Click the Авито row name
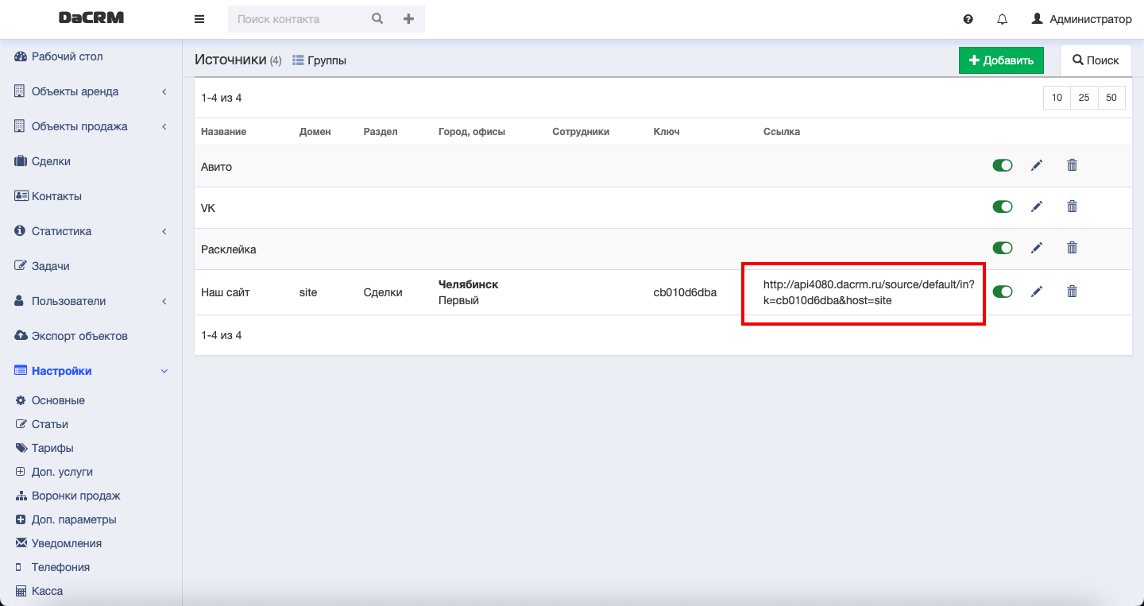 216,167
